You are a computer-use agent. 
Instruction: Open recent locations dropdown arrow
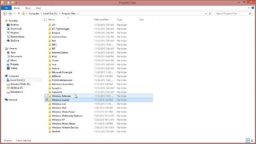15,14
